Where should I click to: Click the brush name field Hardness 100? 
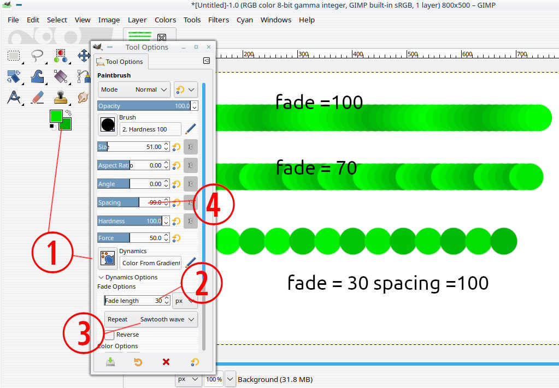click(x=150, y=129)
